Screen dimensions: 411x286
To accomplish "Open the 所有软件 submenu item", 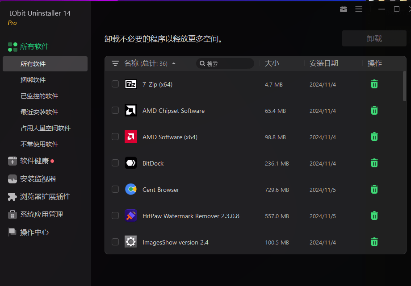I will (x=45, y=64).
